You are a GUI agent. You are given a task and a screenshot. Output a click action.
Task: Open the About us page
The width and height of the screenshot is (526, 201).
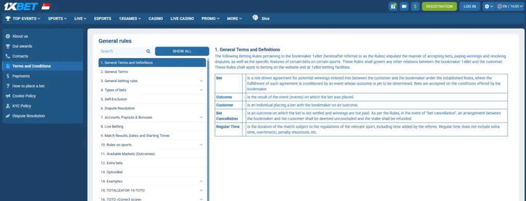coord(20,36)
